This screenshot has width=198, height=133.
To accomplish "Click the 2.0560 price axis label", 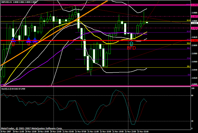I will [194, 62].
